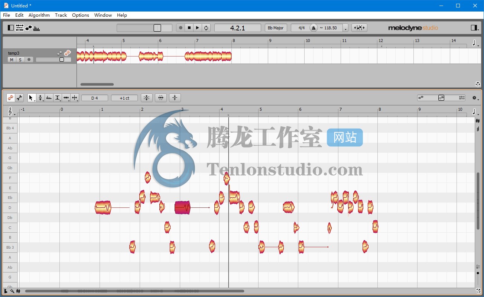
Task: Start playback with the play button
Action: pos(198,28)
